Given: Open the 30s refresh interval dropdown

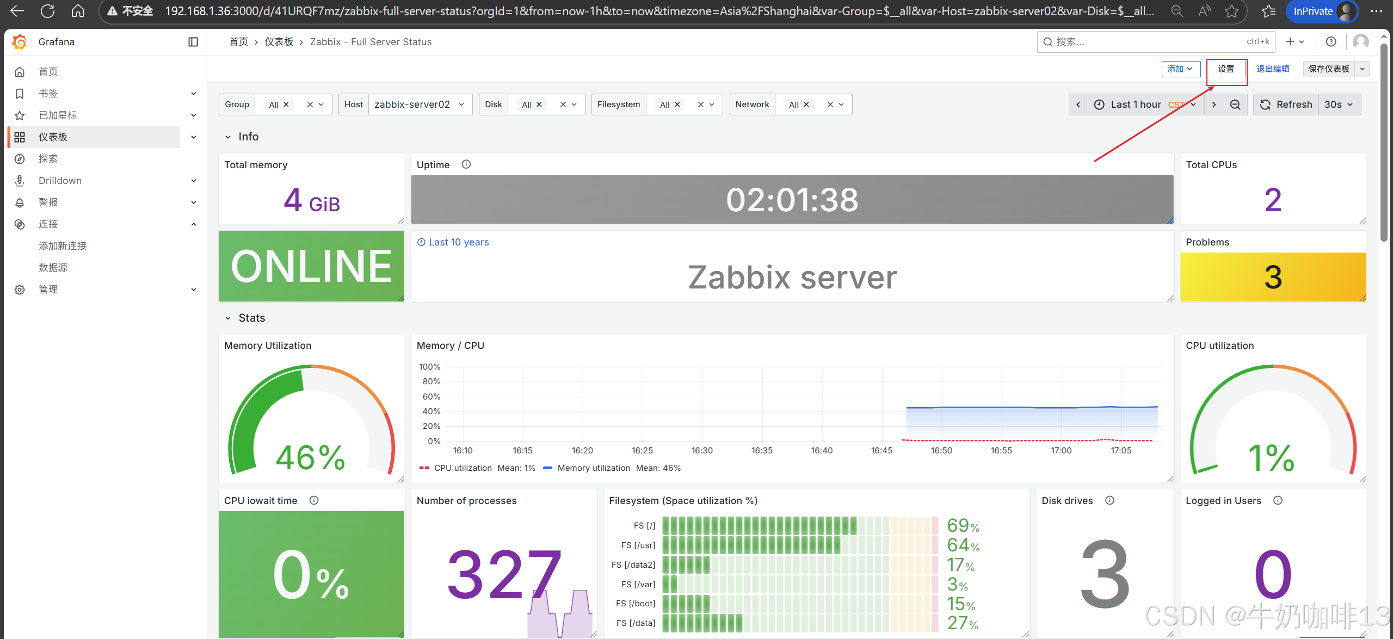Looking at the screenshot, I should [x=1339, y=105].
